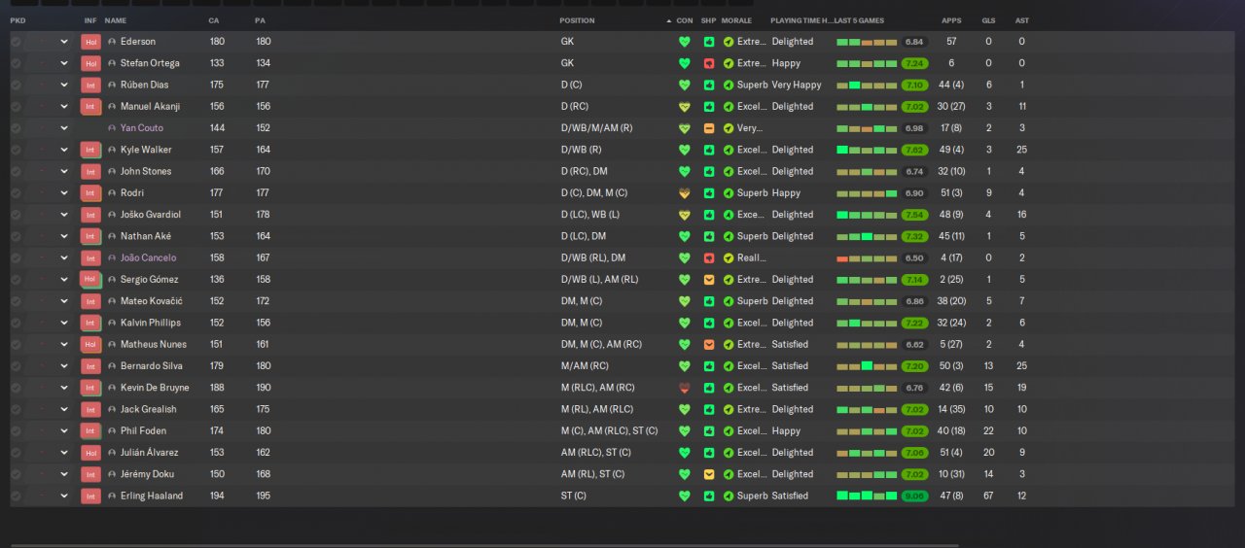1245x548 pixels.
Task: Click Jérémy Doku's yellow sharpness icon
Action: pyautogui.click(x=709, y=474)
